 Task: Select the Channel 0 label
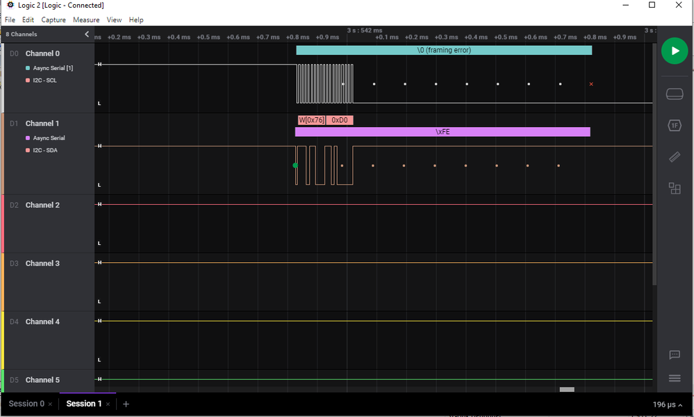[42, 53]
